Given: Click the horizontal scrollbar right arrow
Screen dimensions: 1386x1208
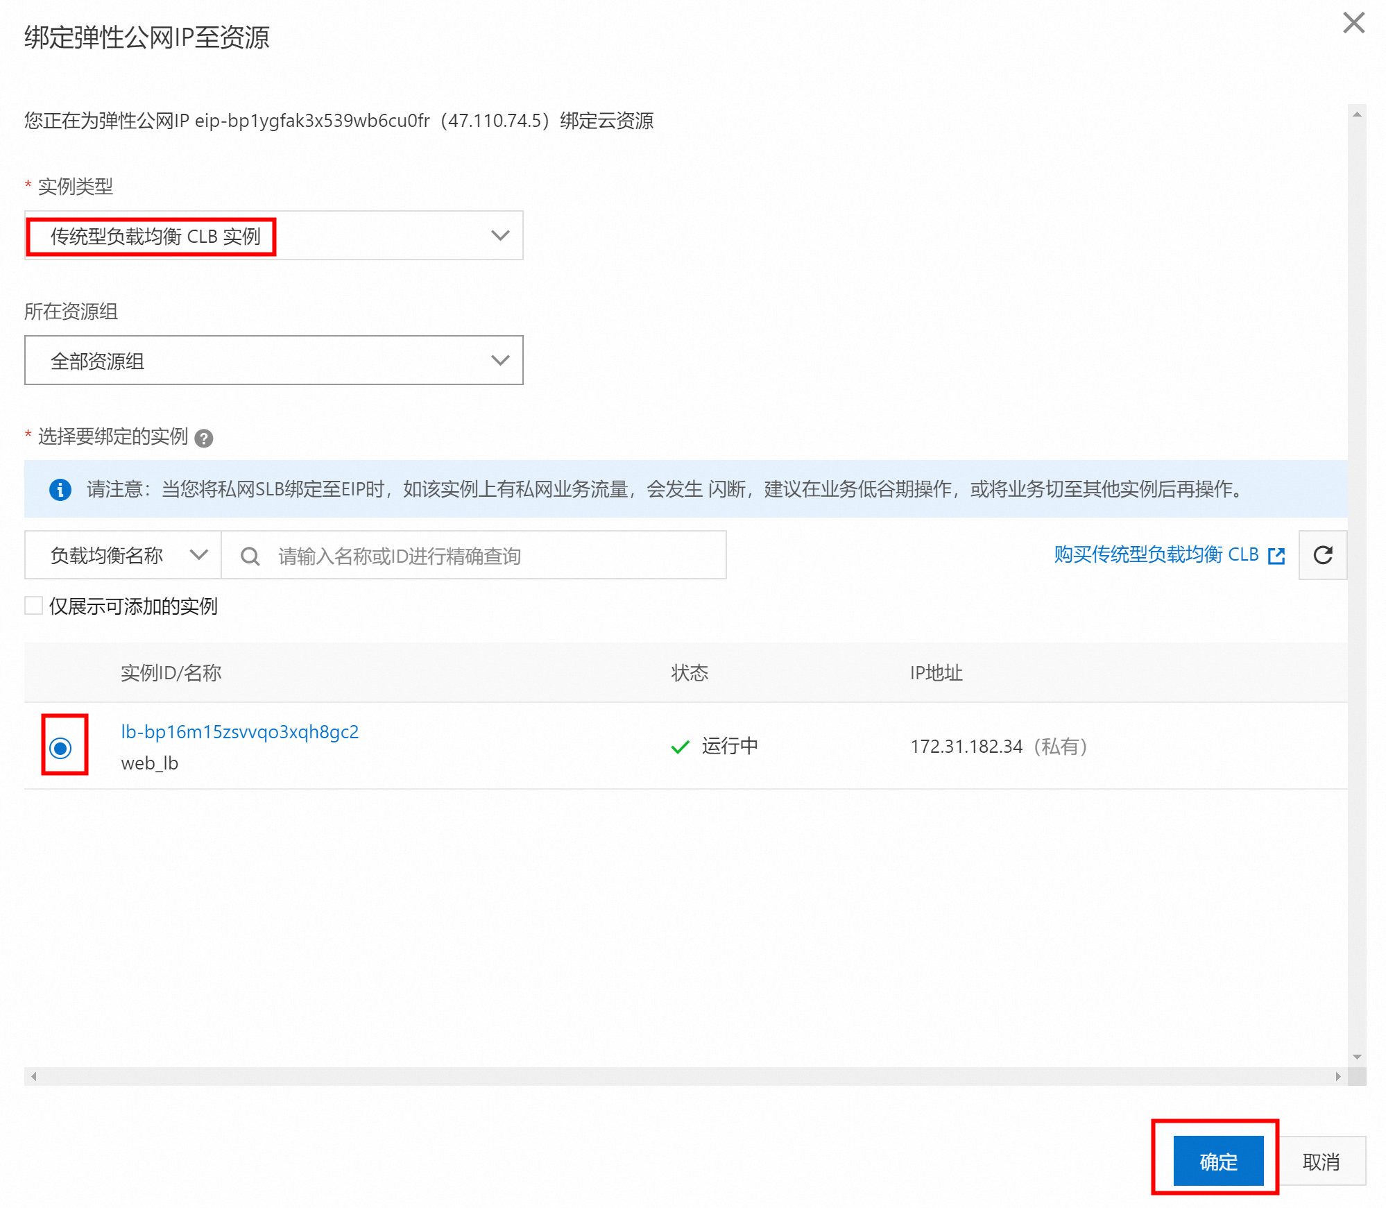Looking at the screenshot, I should [1337, 1076].
